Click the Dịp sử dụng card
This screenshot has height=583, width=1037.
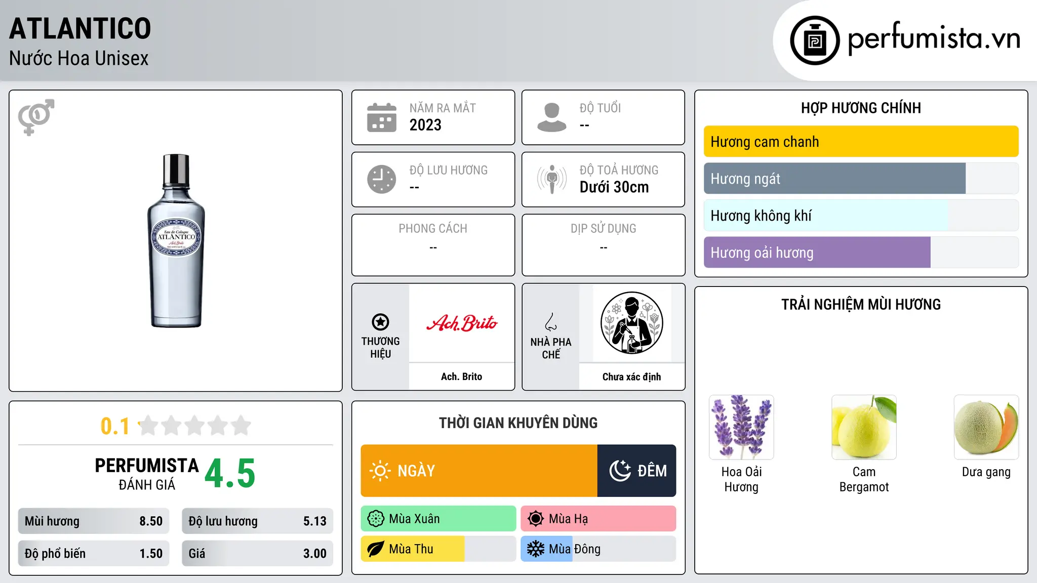click(604, 245)
